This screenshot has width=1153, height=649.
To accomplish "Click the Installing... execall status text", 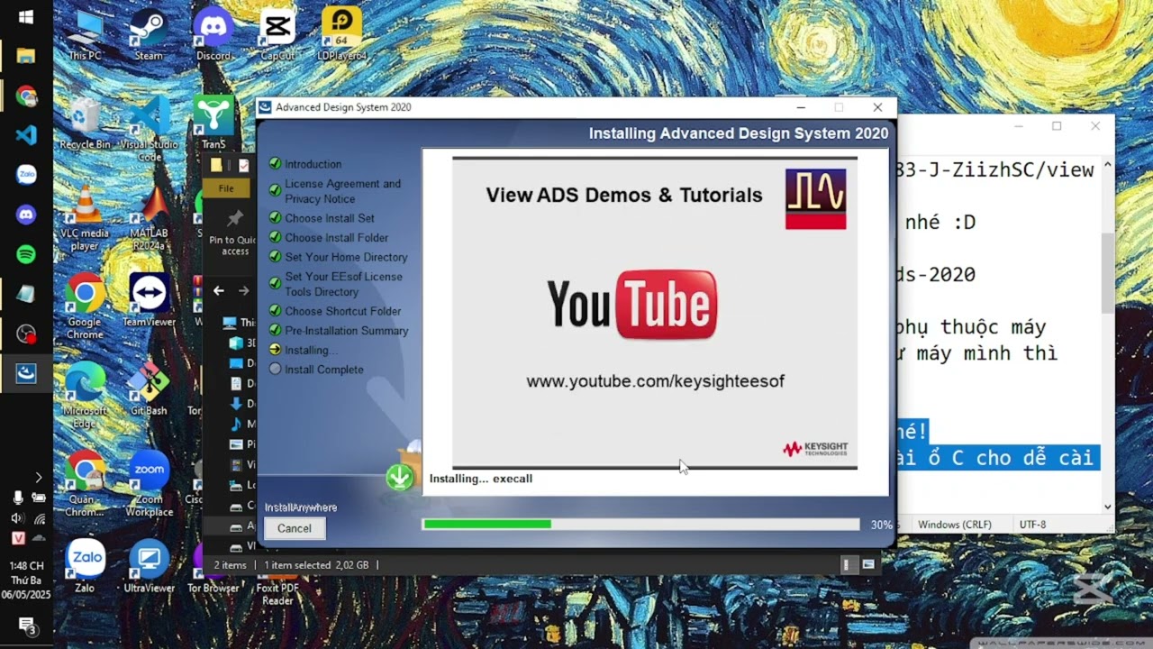I will (481, 479).
